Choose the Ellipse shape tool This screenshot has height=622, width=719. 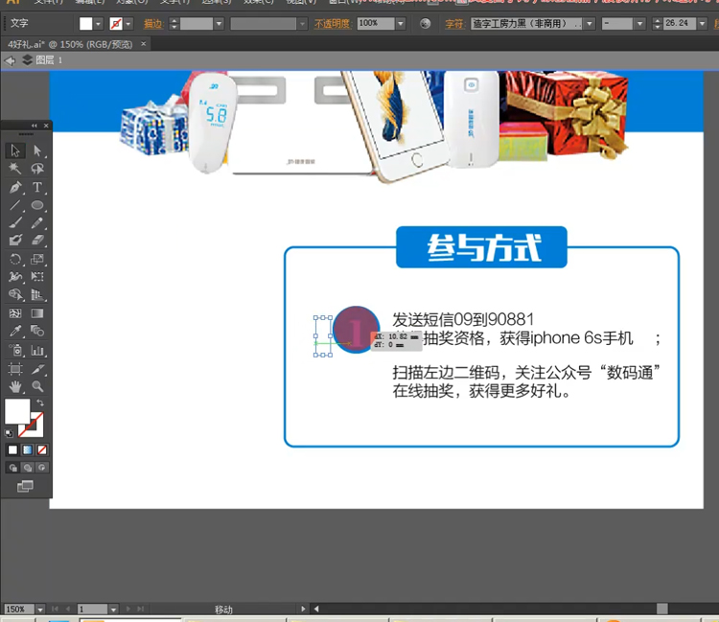pos(38,205)
